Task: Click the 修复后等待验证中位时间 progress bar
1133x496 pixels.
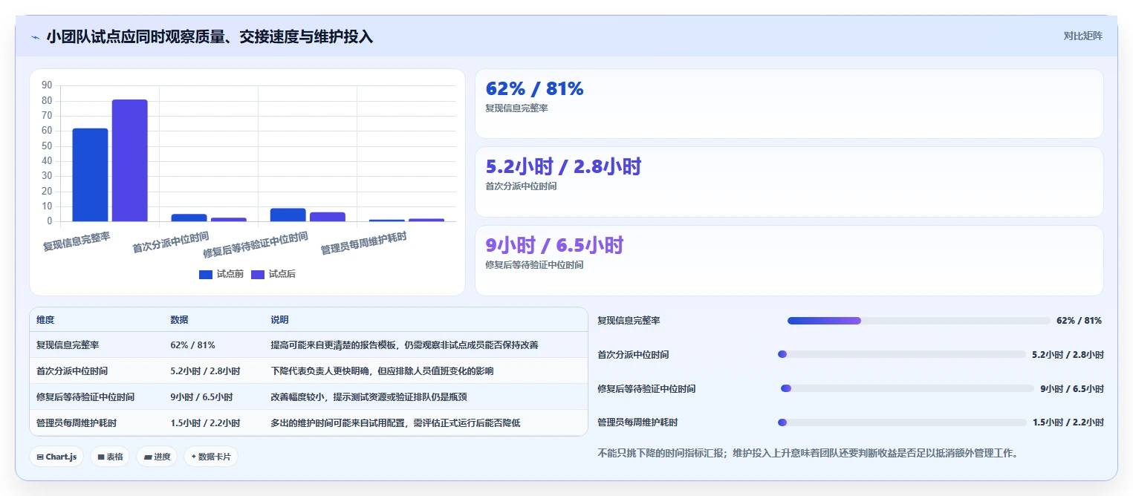Action: coord(907,388)
